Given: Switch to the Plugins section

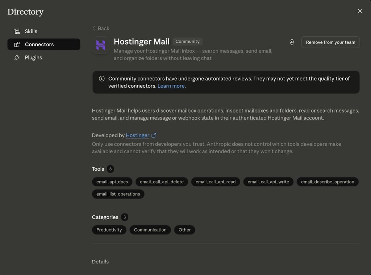Looking at the screenshot, I should pyautogui.click(x=44, y=58).
